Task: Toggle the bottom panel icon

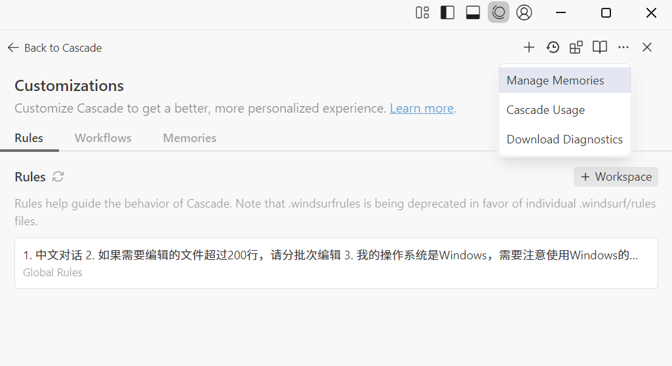Action: point(473,12)
